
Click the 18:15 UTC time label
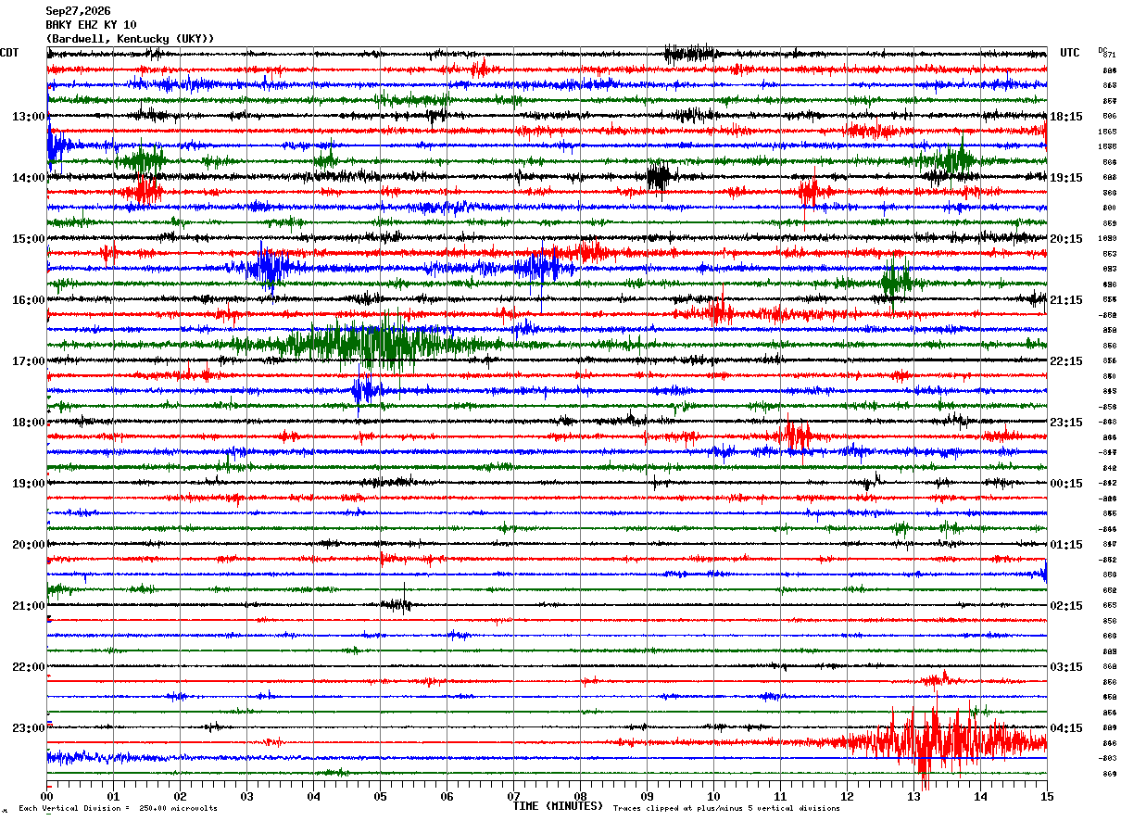coord(1066,117)
